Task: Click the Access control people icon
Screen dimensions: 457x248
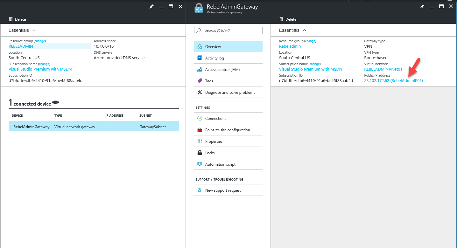Action: click(x=200, y=70)
